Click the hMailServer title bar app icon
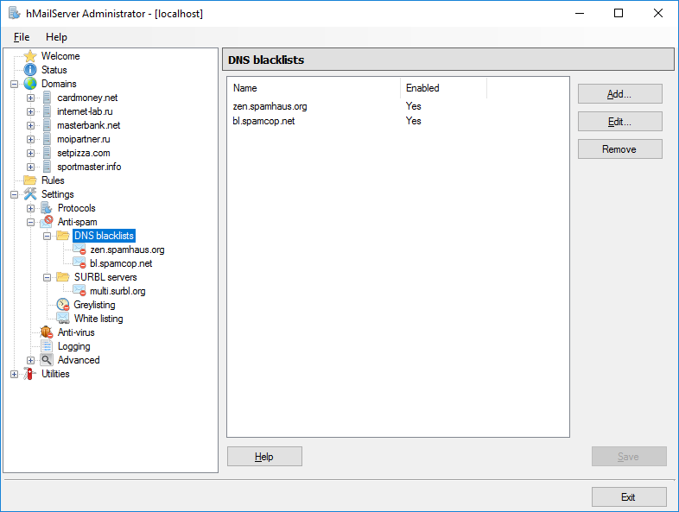Image resolution: width=679 pixels, height=512 pixels. point(14,14)
